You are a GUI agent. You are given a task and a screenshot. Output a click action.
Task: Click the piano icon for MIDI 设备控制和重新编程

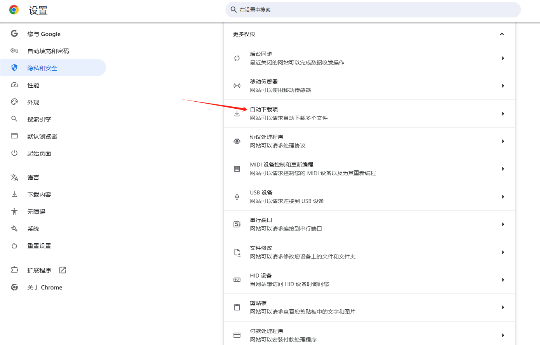tap(237, 169)
